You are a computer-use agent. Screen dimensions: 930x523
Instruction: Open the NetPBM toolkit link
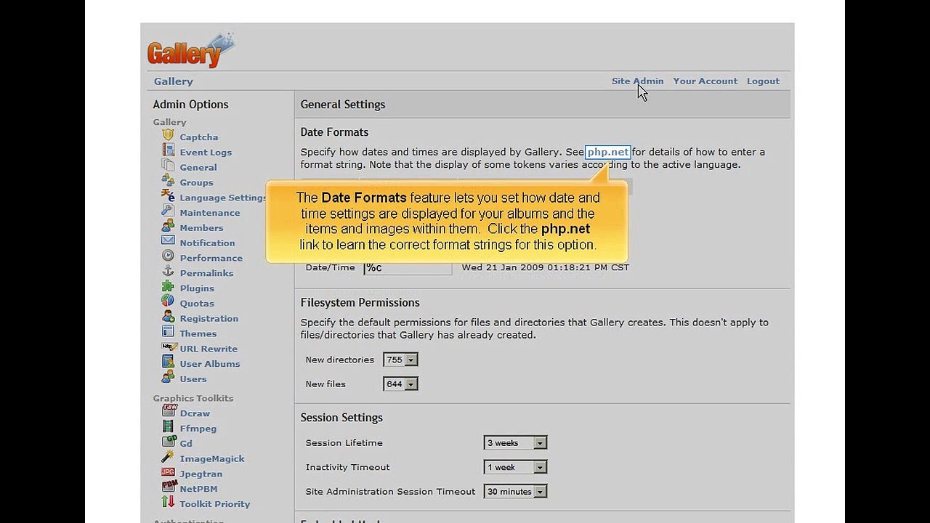point(199,490)
